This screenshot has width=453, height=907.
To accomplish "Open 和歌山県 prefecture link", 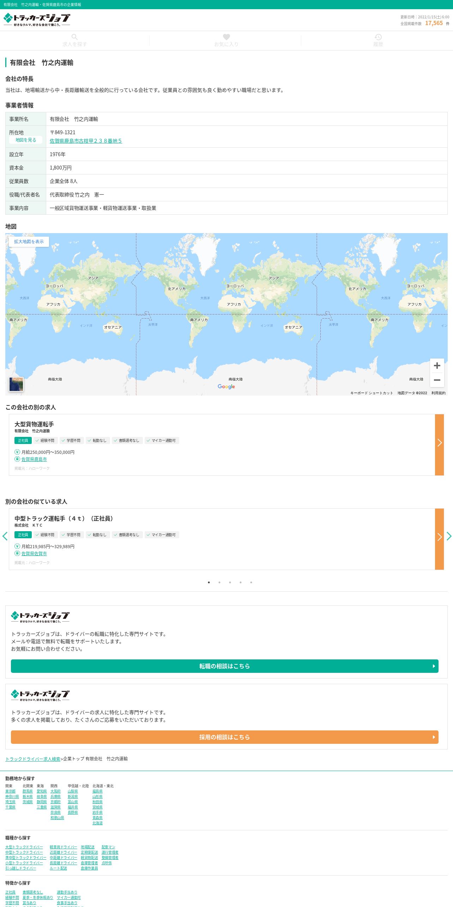I will [57, 818].
